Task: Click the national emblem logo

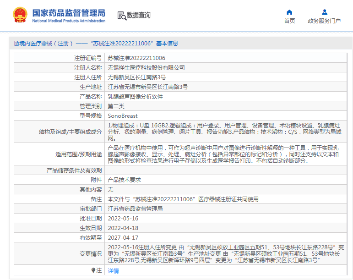Action: point(20,15)
